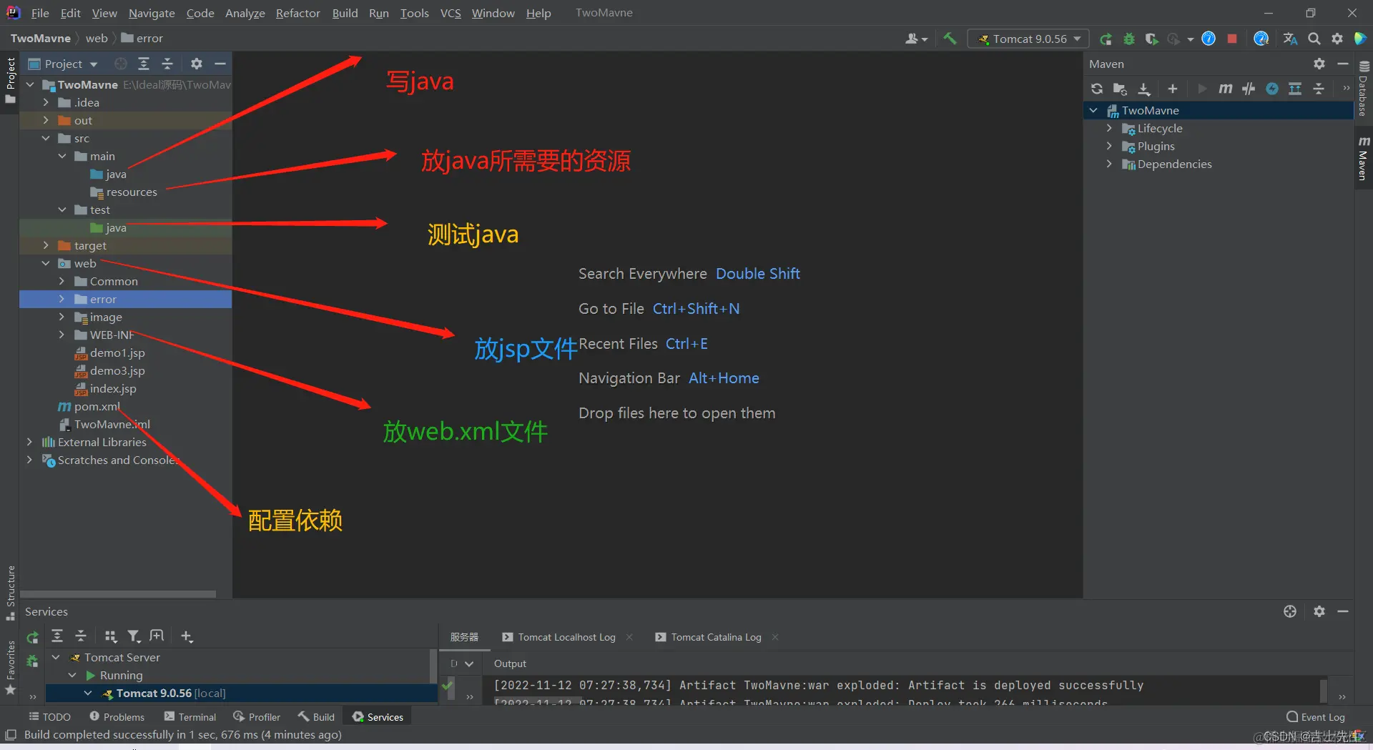Click the Project panel horizontal scrollbar
1373x750 pixels.
tap(118, 594)
